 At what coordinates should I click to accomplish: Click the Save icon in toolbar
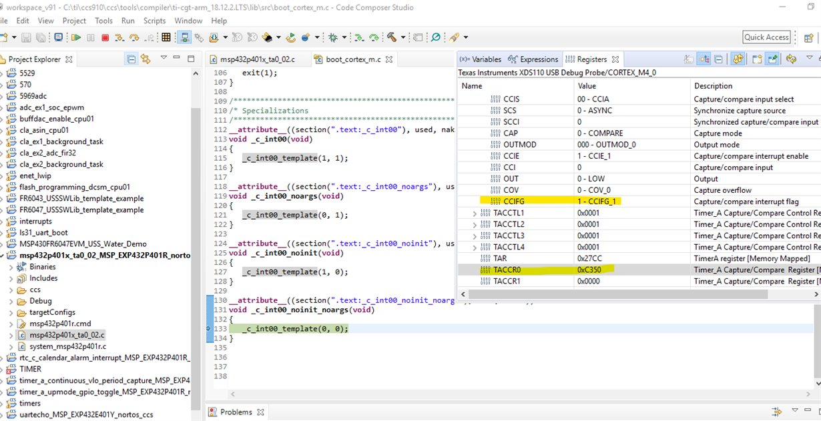click(25, 37)
